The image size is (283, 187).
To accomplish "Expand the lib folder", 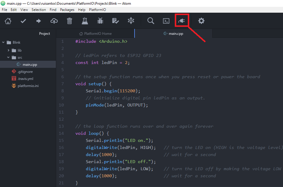I will (x=9, y=50).
